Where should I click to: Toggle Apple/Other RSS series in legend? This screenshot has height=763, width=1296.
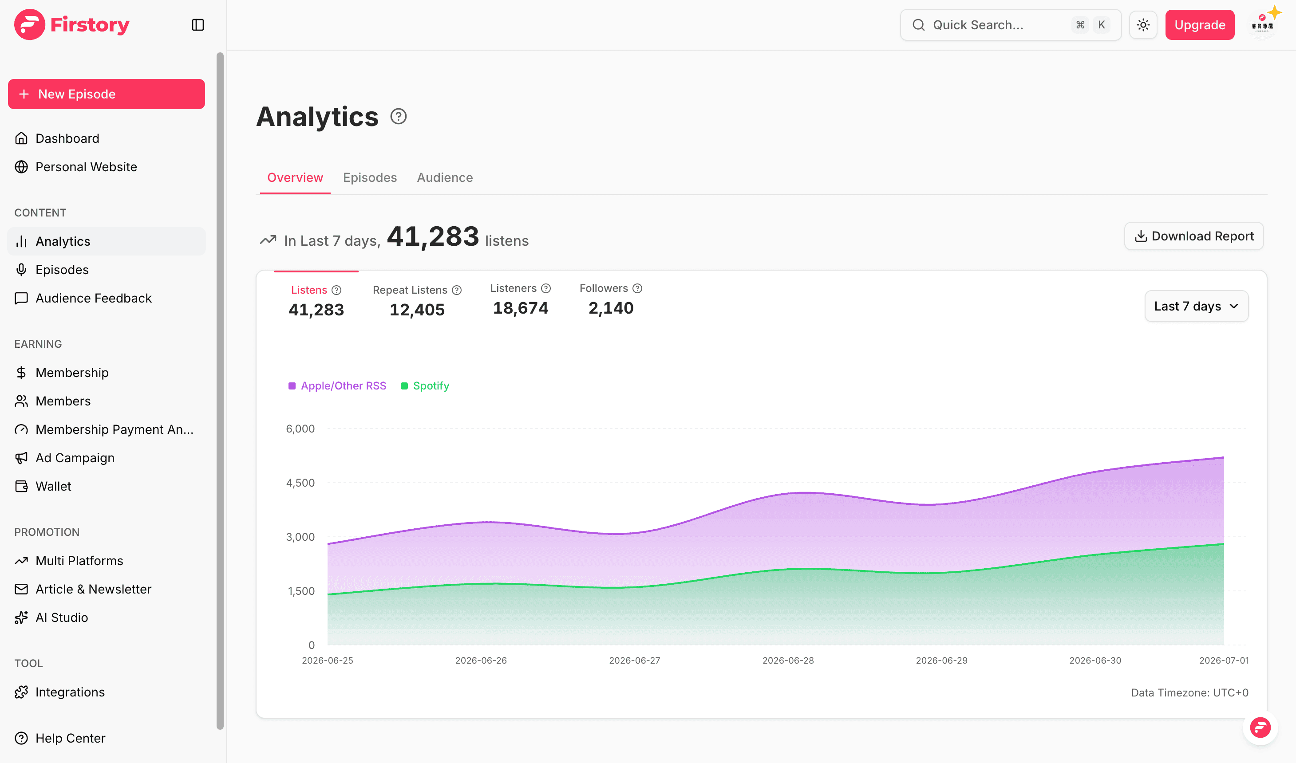[337, 385]
